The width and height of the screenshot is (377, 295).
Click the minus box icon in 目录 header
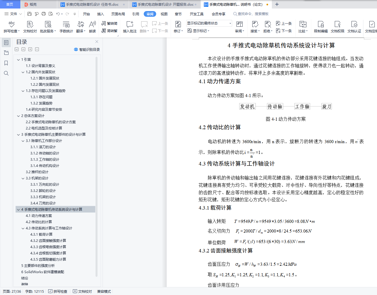point(37,49)
